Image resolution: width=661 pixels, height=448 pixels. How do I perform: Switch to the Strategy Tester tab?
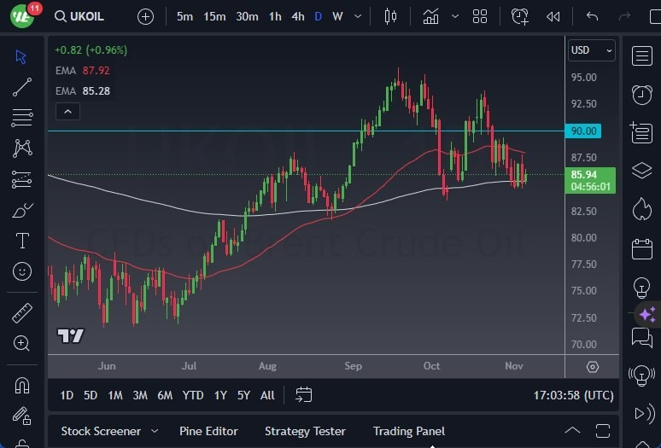[x=305, y=431]
